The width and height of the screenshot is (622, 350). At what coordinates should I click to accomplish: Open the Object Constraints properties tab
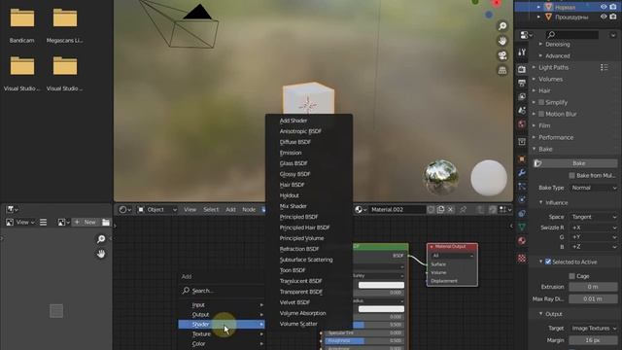[522, 214]
